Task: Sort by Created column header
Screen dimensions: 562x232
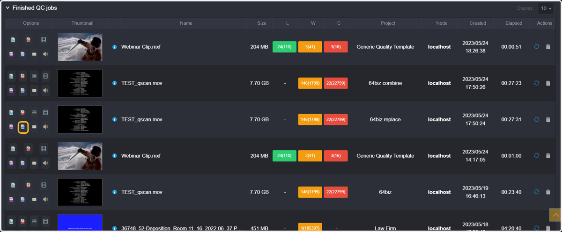Action: 478,23
